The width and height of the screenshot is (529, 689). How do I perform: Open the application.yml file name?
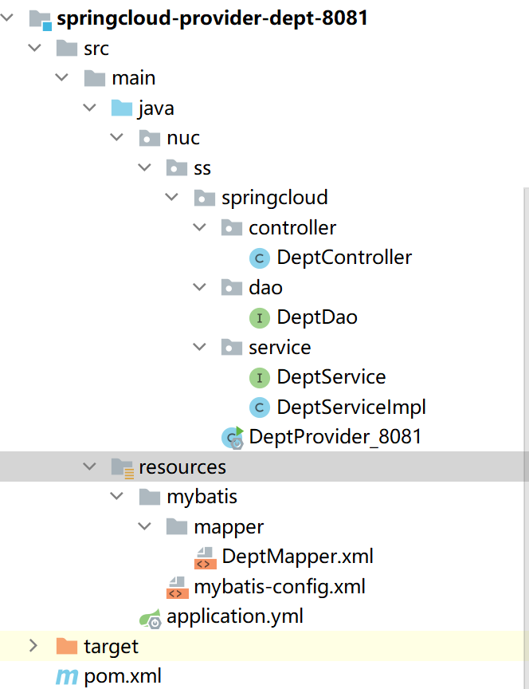click(235, 617)
